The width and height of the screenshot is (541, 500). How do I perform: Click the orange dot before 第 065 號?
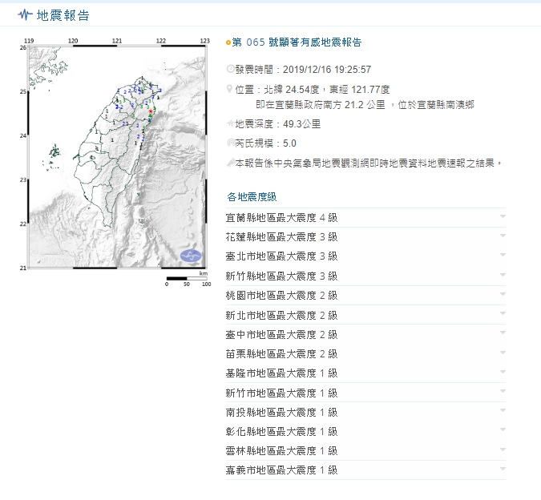click(x=228, y=43)
